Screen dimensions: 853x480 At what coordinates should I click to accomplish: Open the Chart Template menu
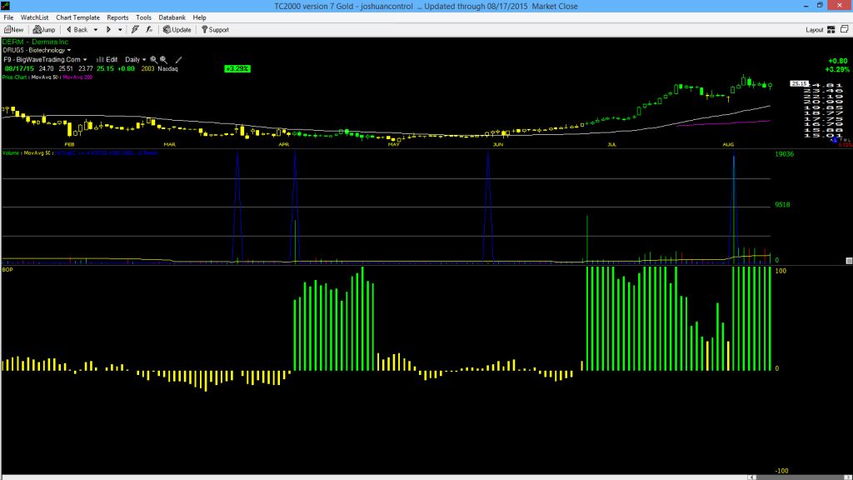pyautogui.click(x=77, y=17)
